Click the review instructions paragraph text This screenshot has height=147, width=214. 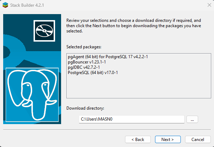pyautogui.click(x=133, y=26)
